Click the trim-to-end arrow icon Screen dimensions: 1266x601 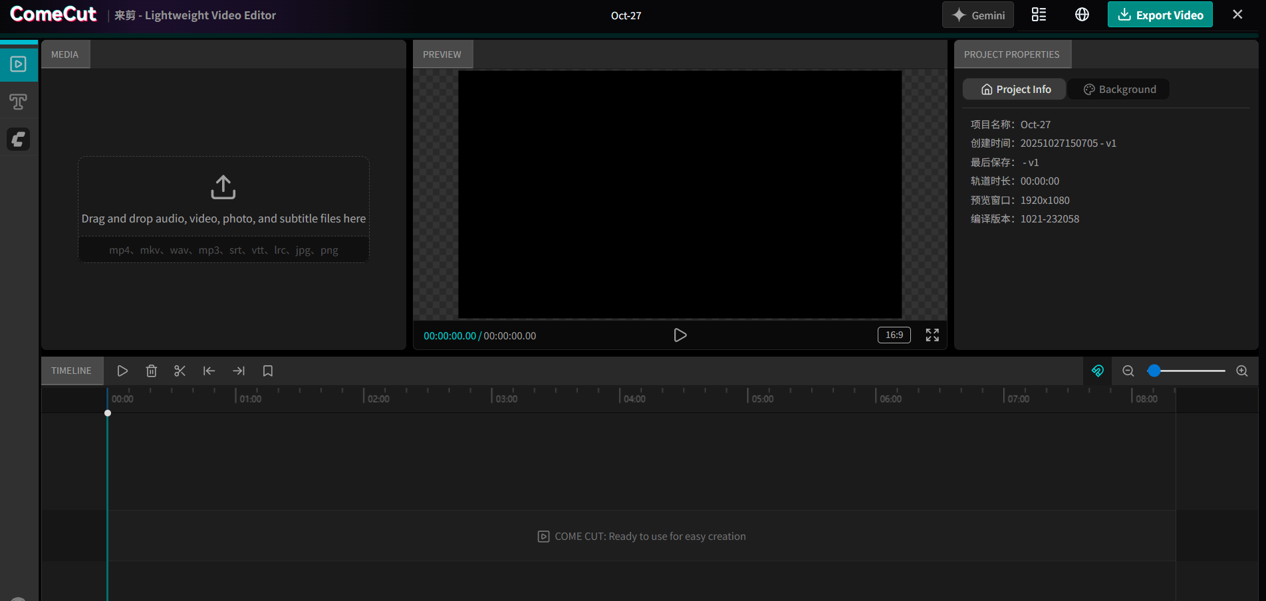(239, 371)
